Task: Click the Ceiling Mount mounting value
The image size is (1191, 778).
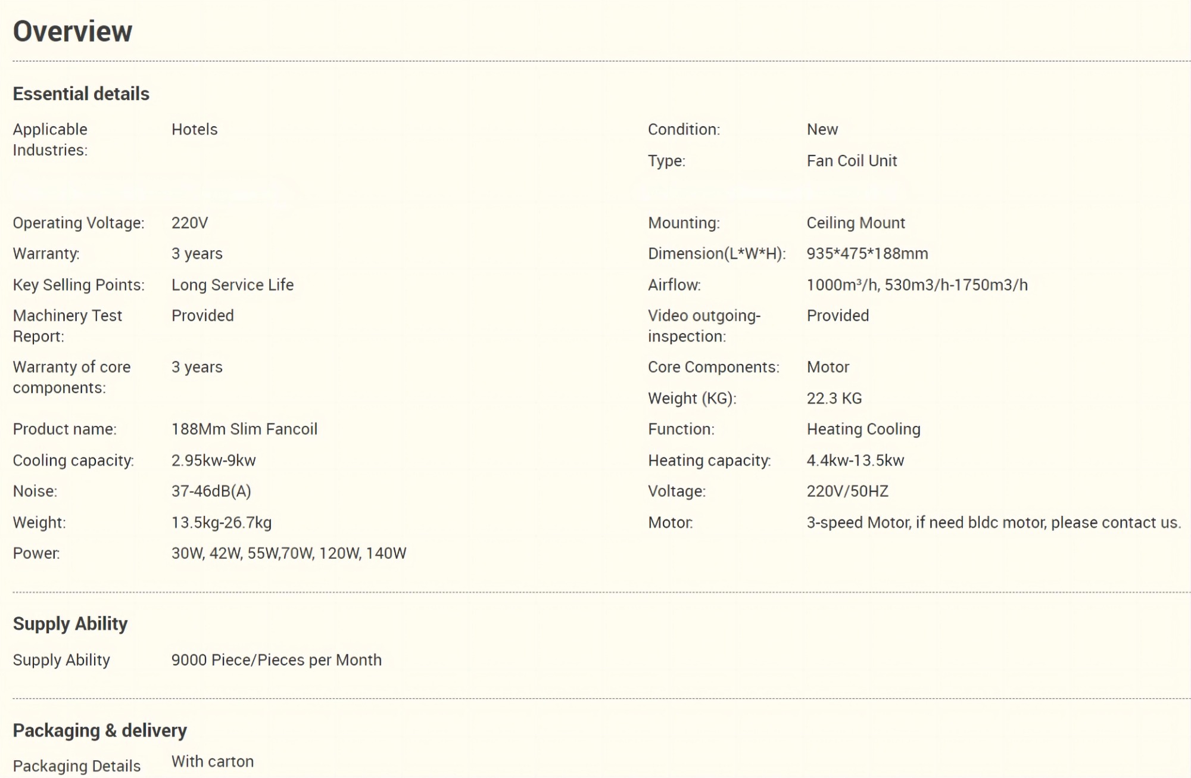Action: pos(856,223)
